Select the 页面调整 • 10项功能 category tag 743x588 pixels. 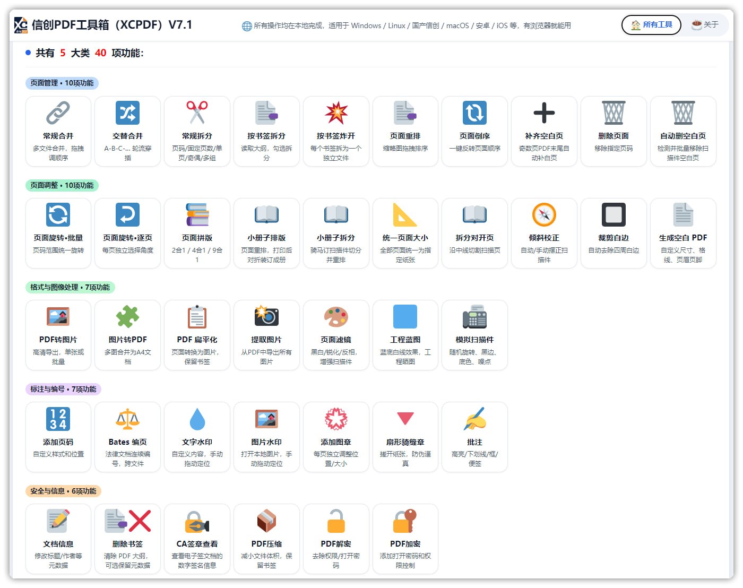pyautogui.click(x=62, y=185)
